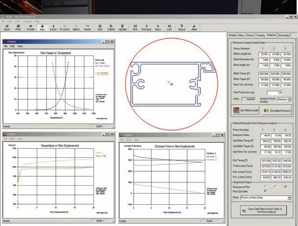Click Exit Temp result for press 2
This screenshot has height=226, width=298.
(x=276, y=161)
